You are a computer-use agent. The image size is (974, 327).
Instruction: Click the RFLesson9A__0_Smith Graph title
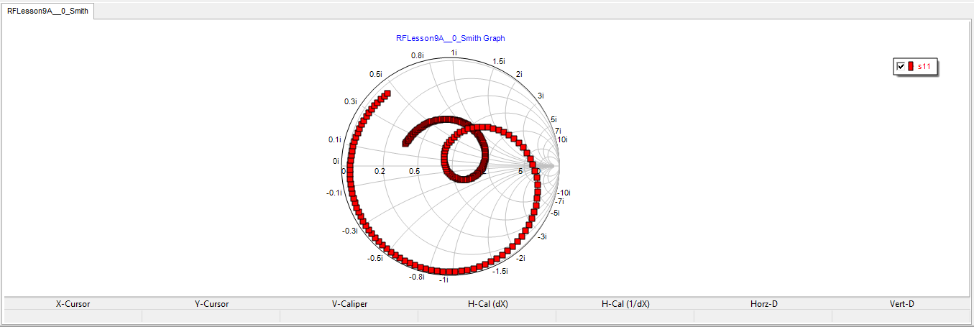pos(451,38)
